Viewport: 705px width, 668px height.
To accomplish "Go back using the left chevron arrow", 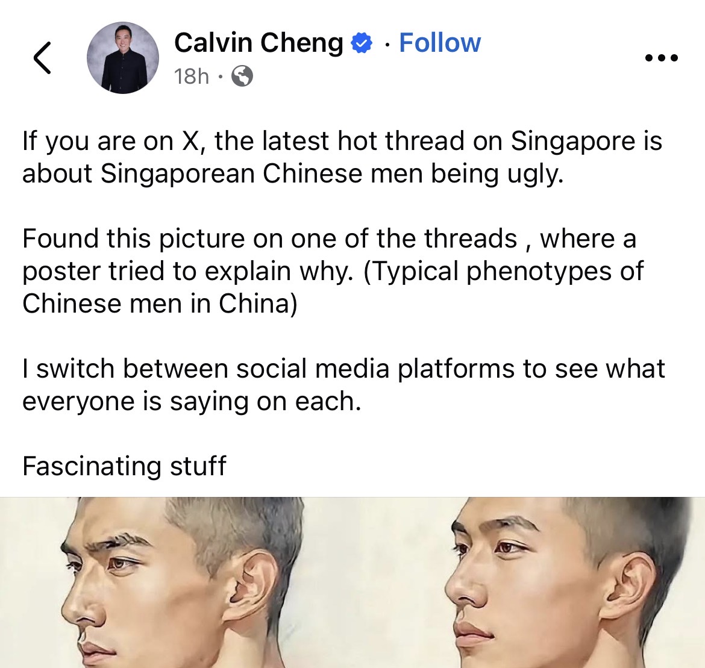I will click(42, 58).
